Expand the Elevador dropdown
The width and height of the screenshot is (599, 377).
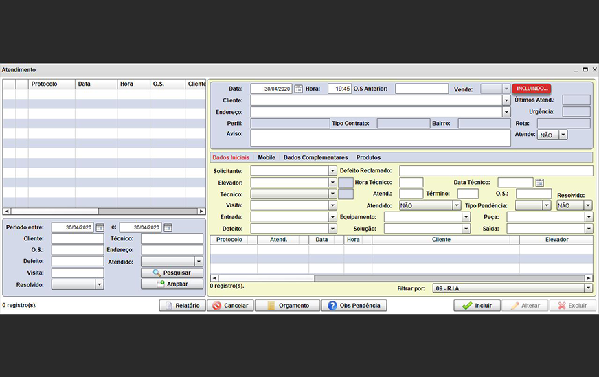[x=332, y=183]
